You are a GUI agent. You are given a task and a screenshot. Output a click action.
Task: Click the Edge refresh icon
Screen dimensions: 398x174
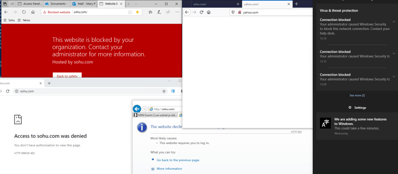(24, 12)
